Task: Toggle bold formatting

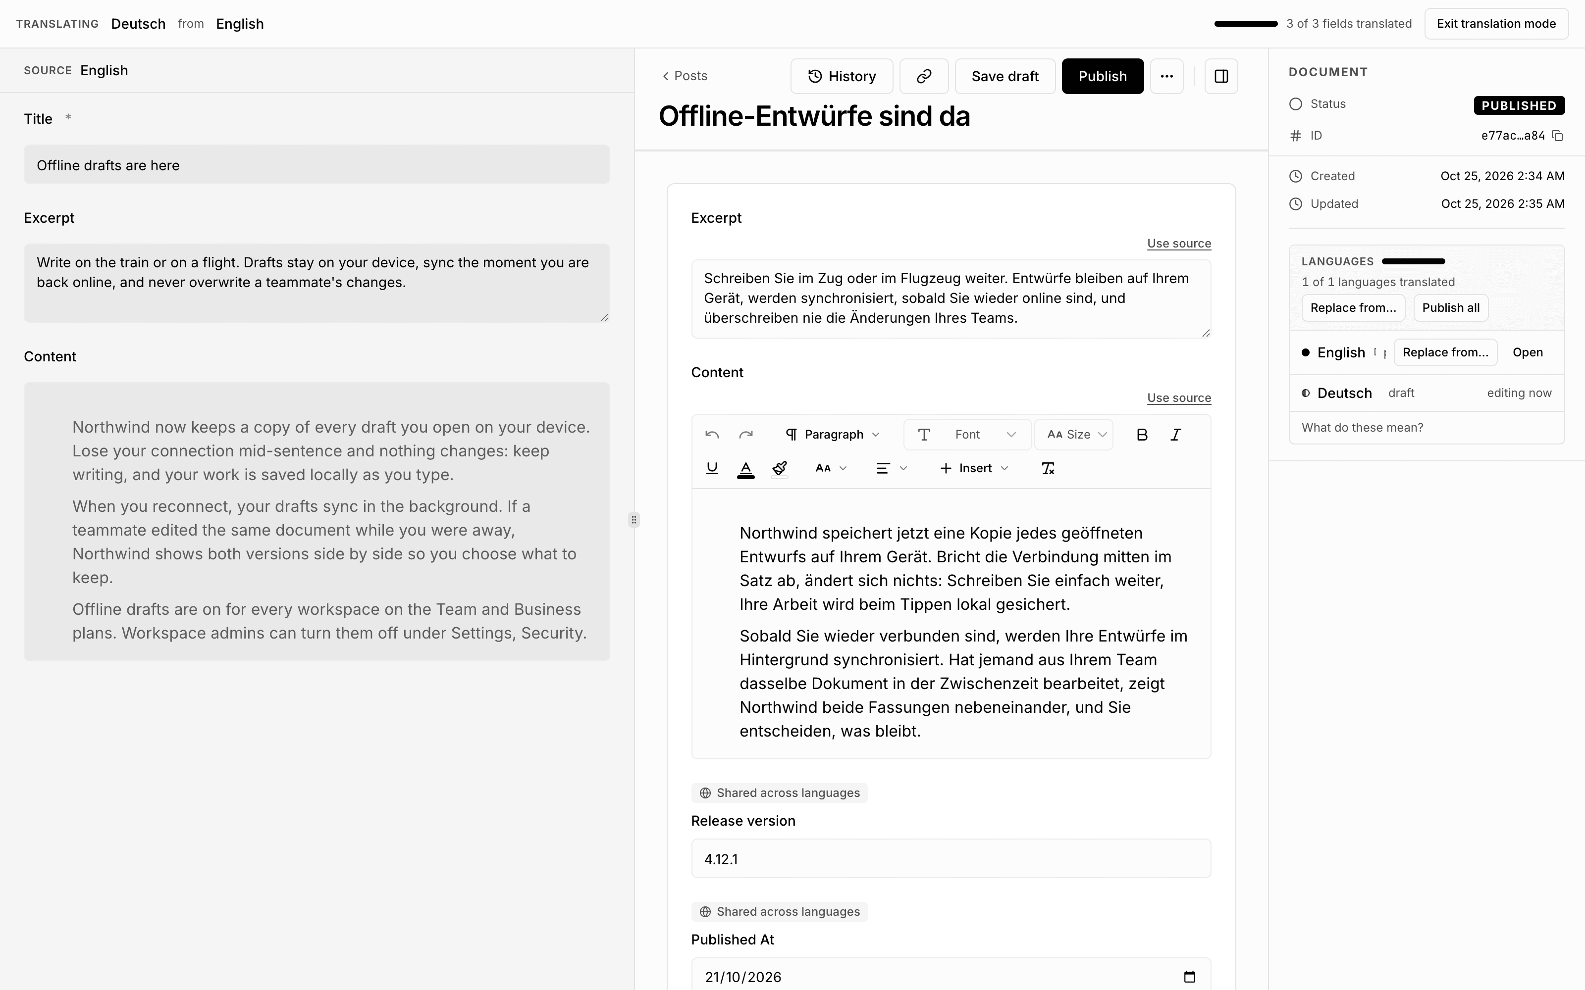Action: 1142,435
